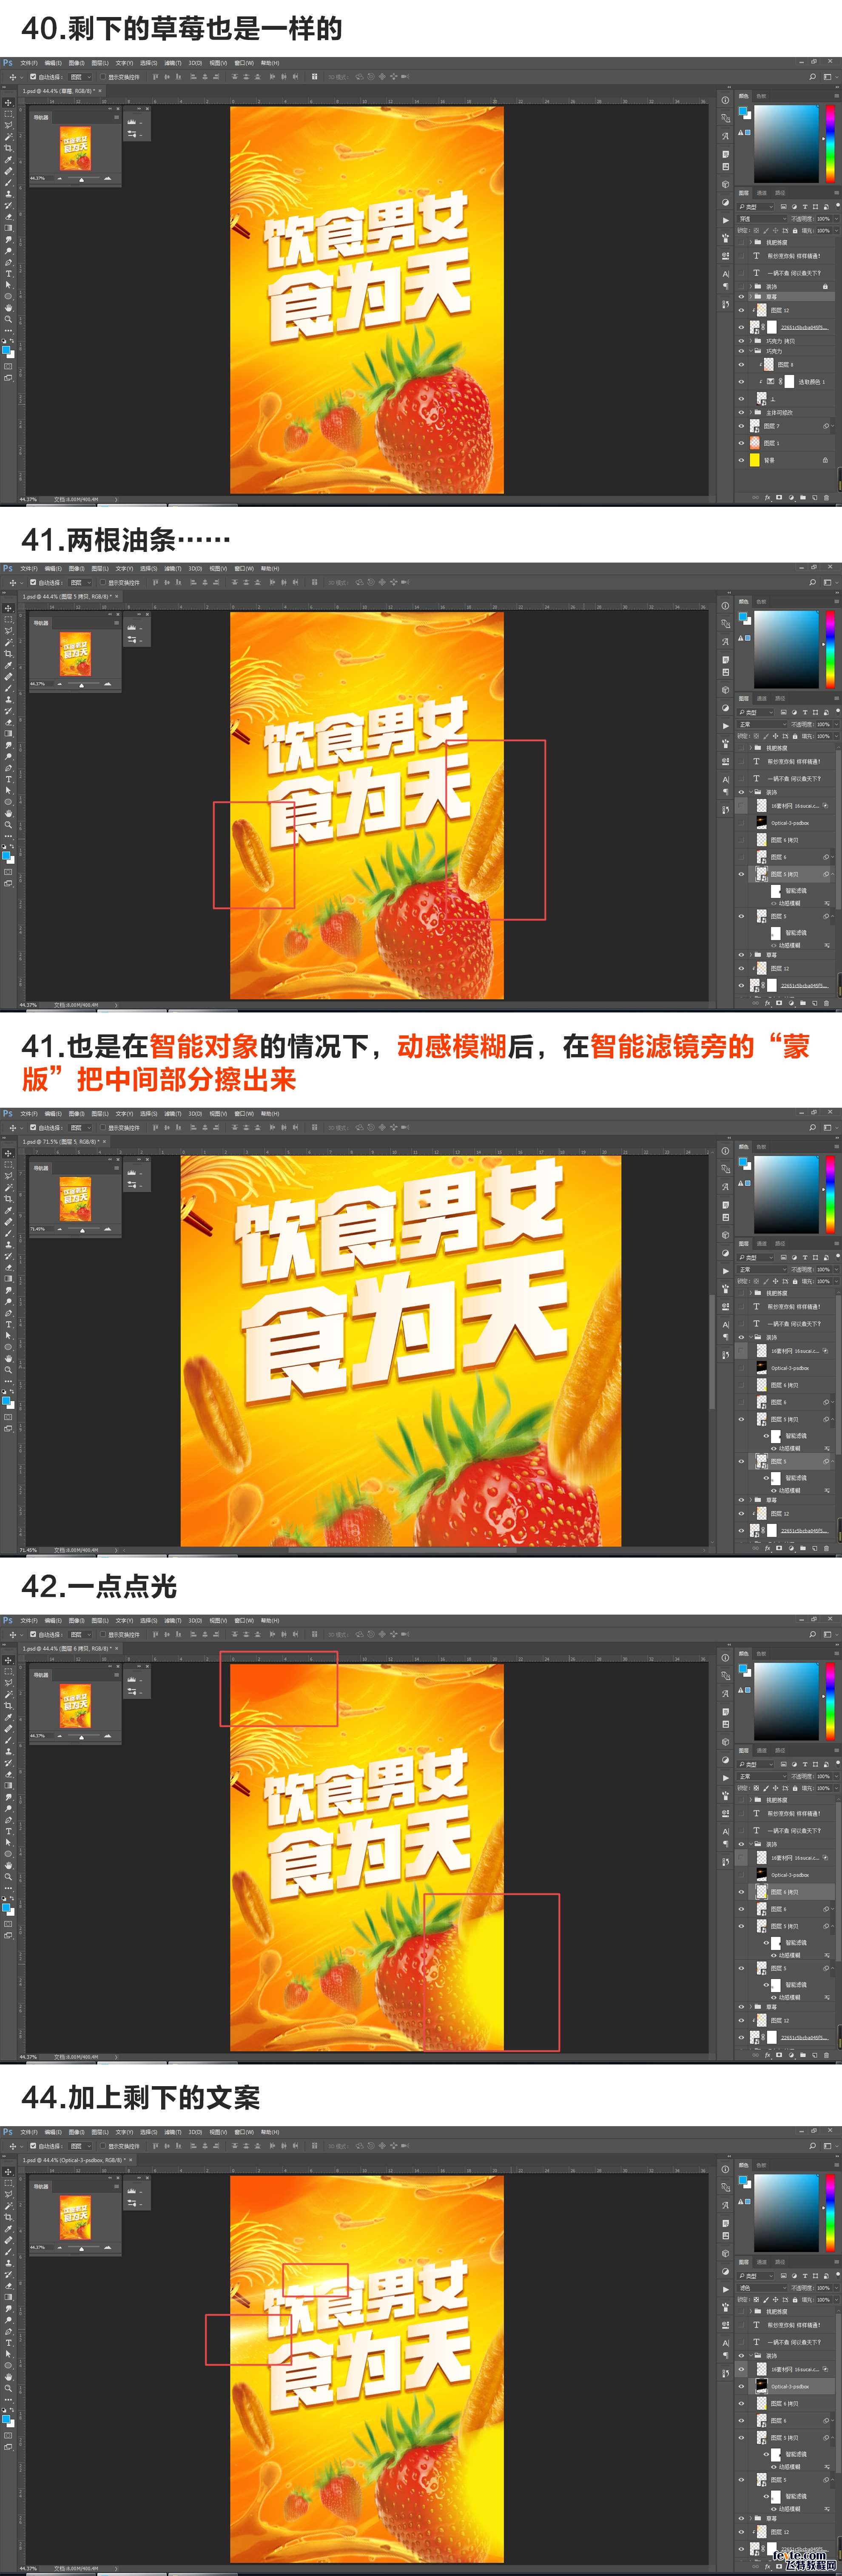Select the Type tool in step 40 screenshot
This screenshot has height=2576, width=842.
8,274
